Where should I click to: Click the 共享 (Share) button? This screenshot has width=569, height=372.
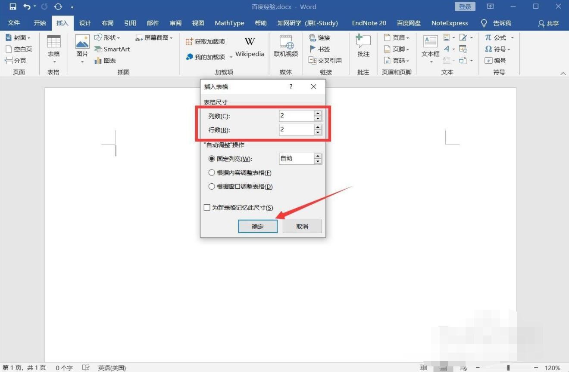(x=548, y=23)
